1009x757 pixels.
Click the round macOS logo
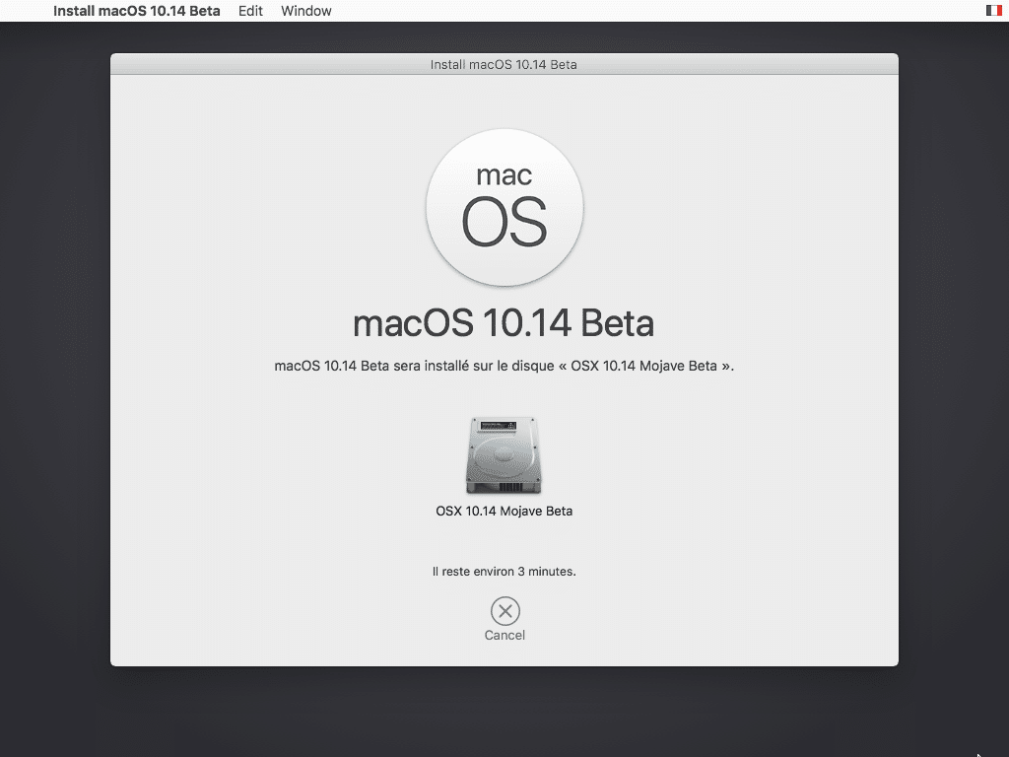click(504, 207)
